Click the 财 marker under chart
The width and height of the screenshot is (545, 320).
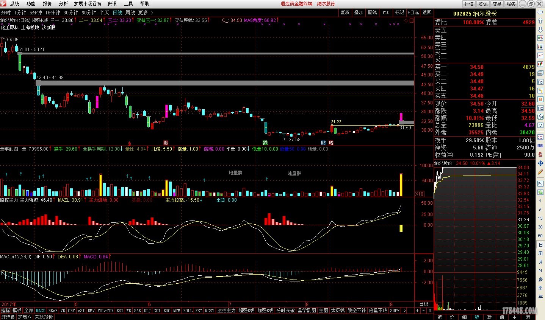(x=323, y=143)
